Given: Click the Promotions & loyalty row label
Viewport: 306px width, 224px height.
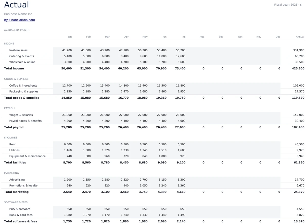Looking at the screenshot, I should pyautogui.click(x=23, y=185).
